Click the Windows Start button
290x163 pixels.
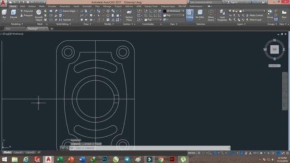tap(5, 159)
